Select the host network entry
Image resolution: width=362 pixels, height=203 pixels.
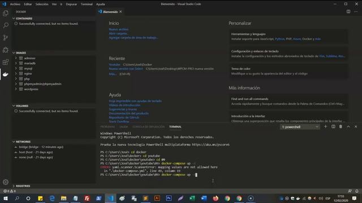point(36,152)
